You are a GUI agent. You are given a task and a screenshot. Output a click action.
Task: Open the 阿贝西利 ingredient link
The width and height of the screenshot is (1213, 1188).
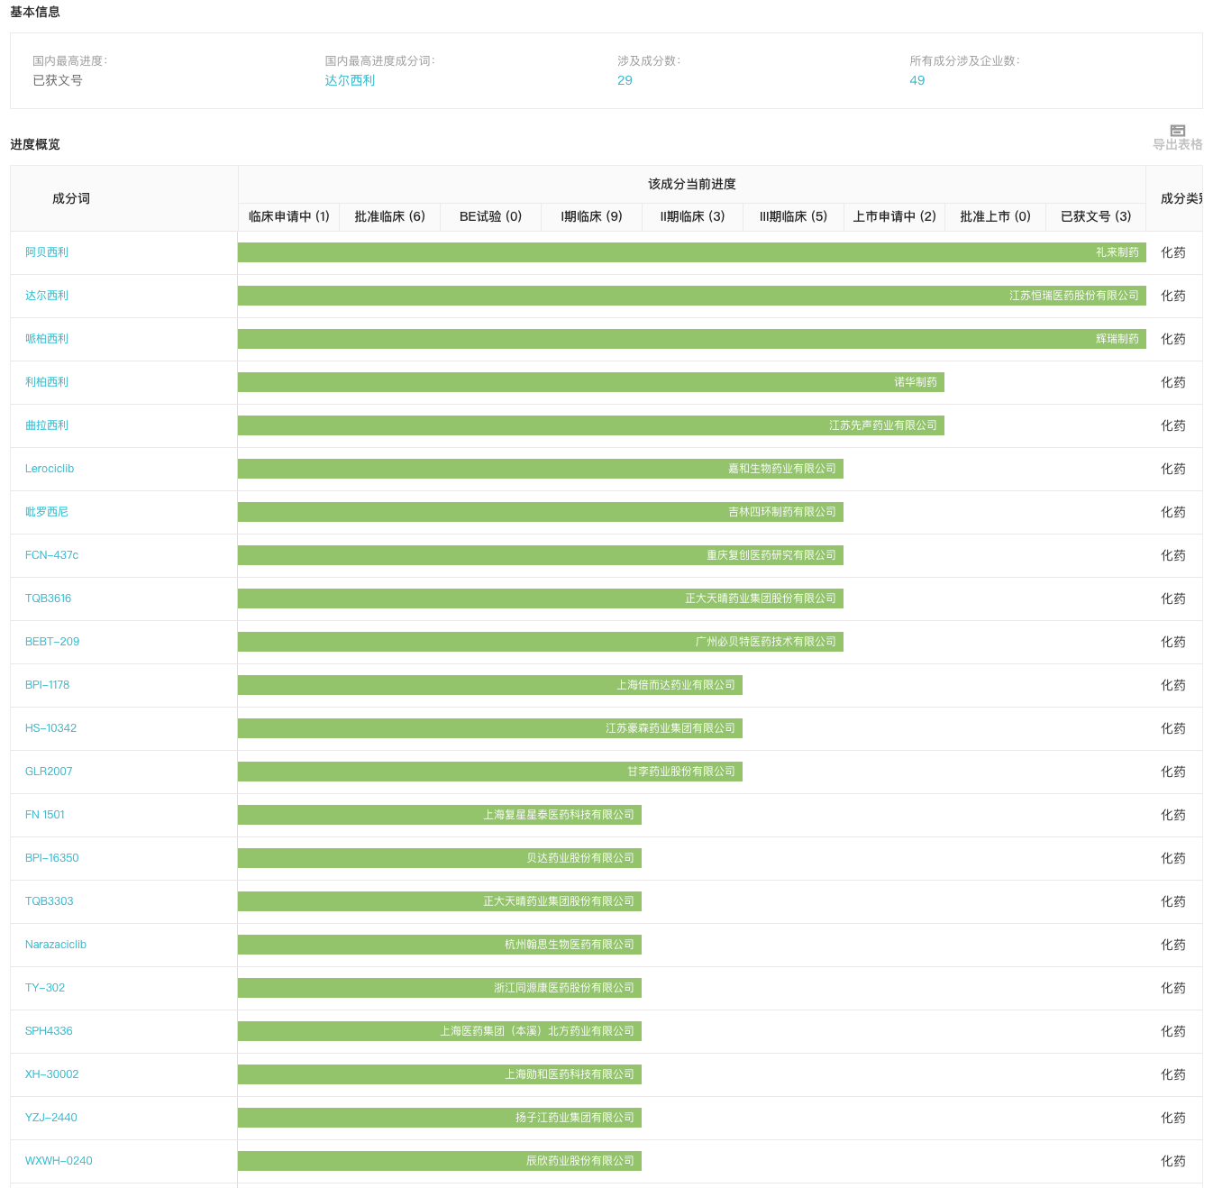point(47,252)
